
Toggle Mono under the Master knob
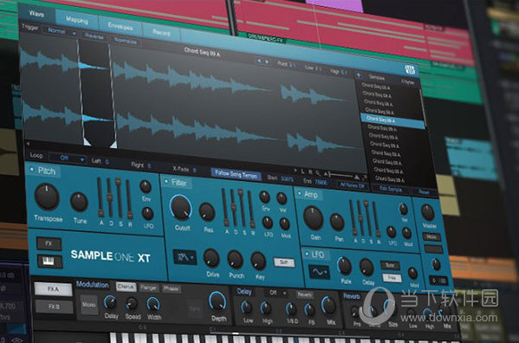(x=431, y=237)
